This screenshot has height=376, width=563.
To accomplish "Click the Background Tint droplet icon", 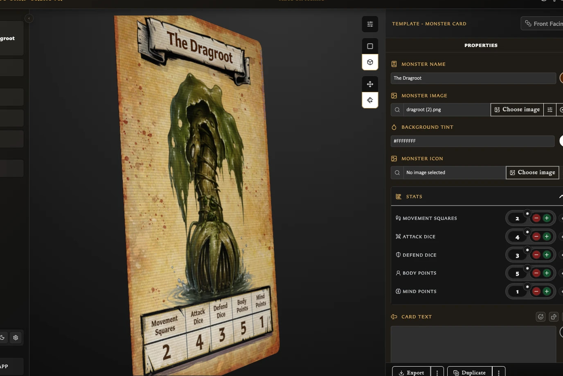I will 394,127.
